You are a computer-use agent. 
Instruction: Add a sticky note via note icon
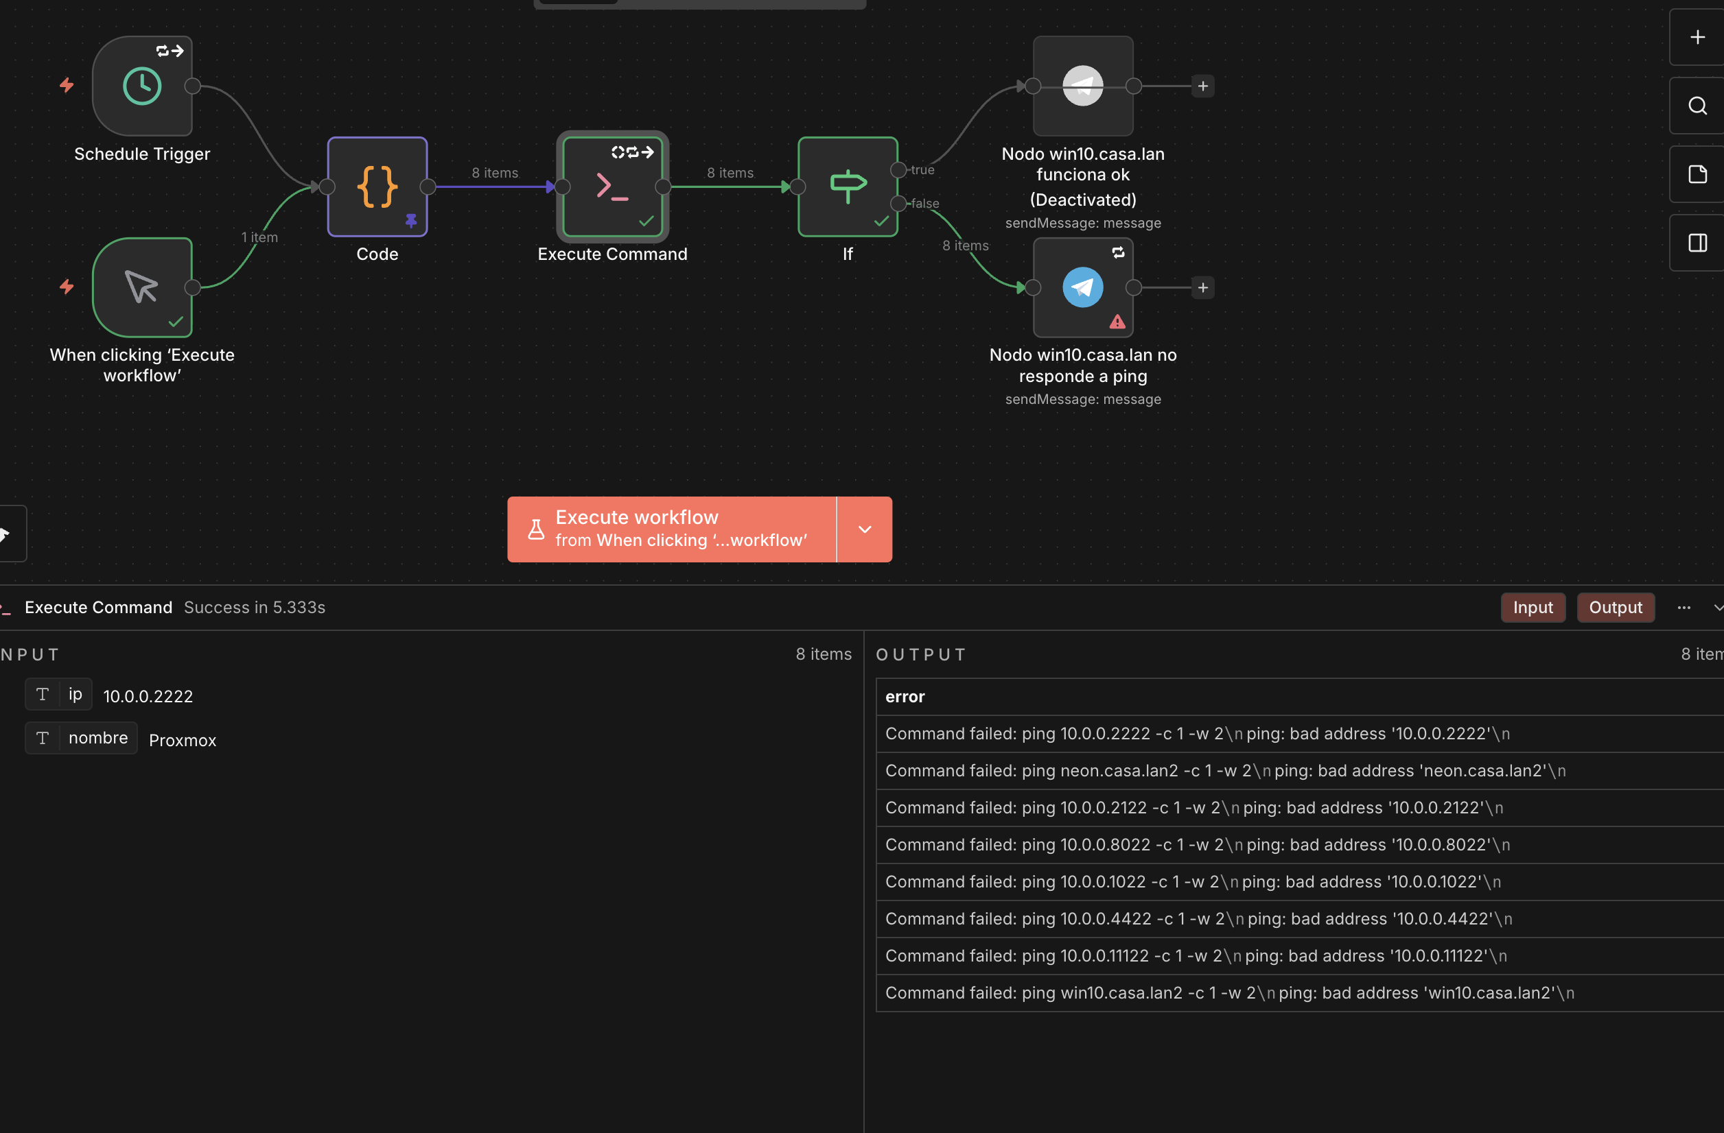pyautogui.click(x=1697, y=174)
